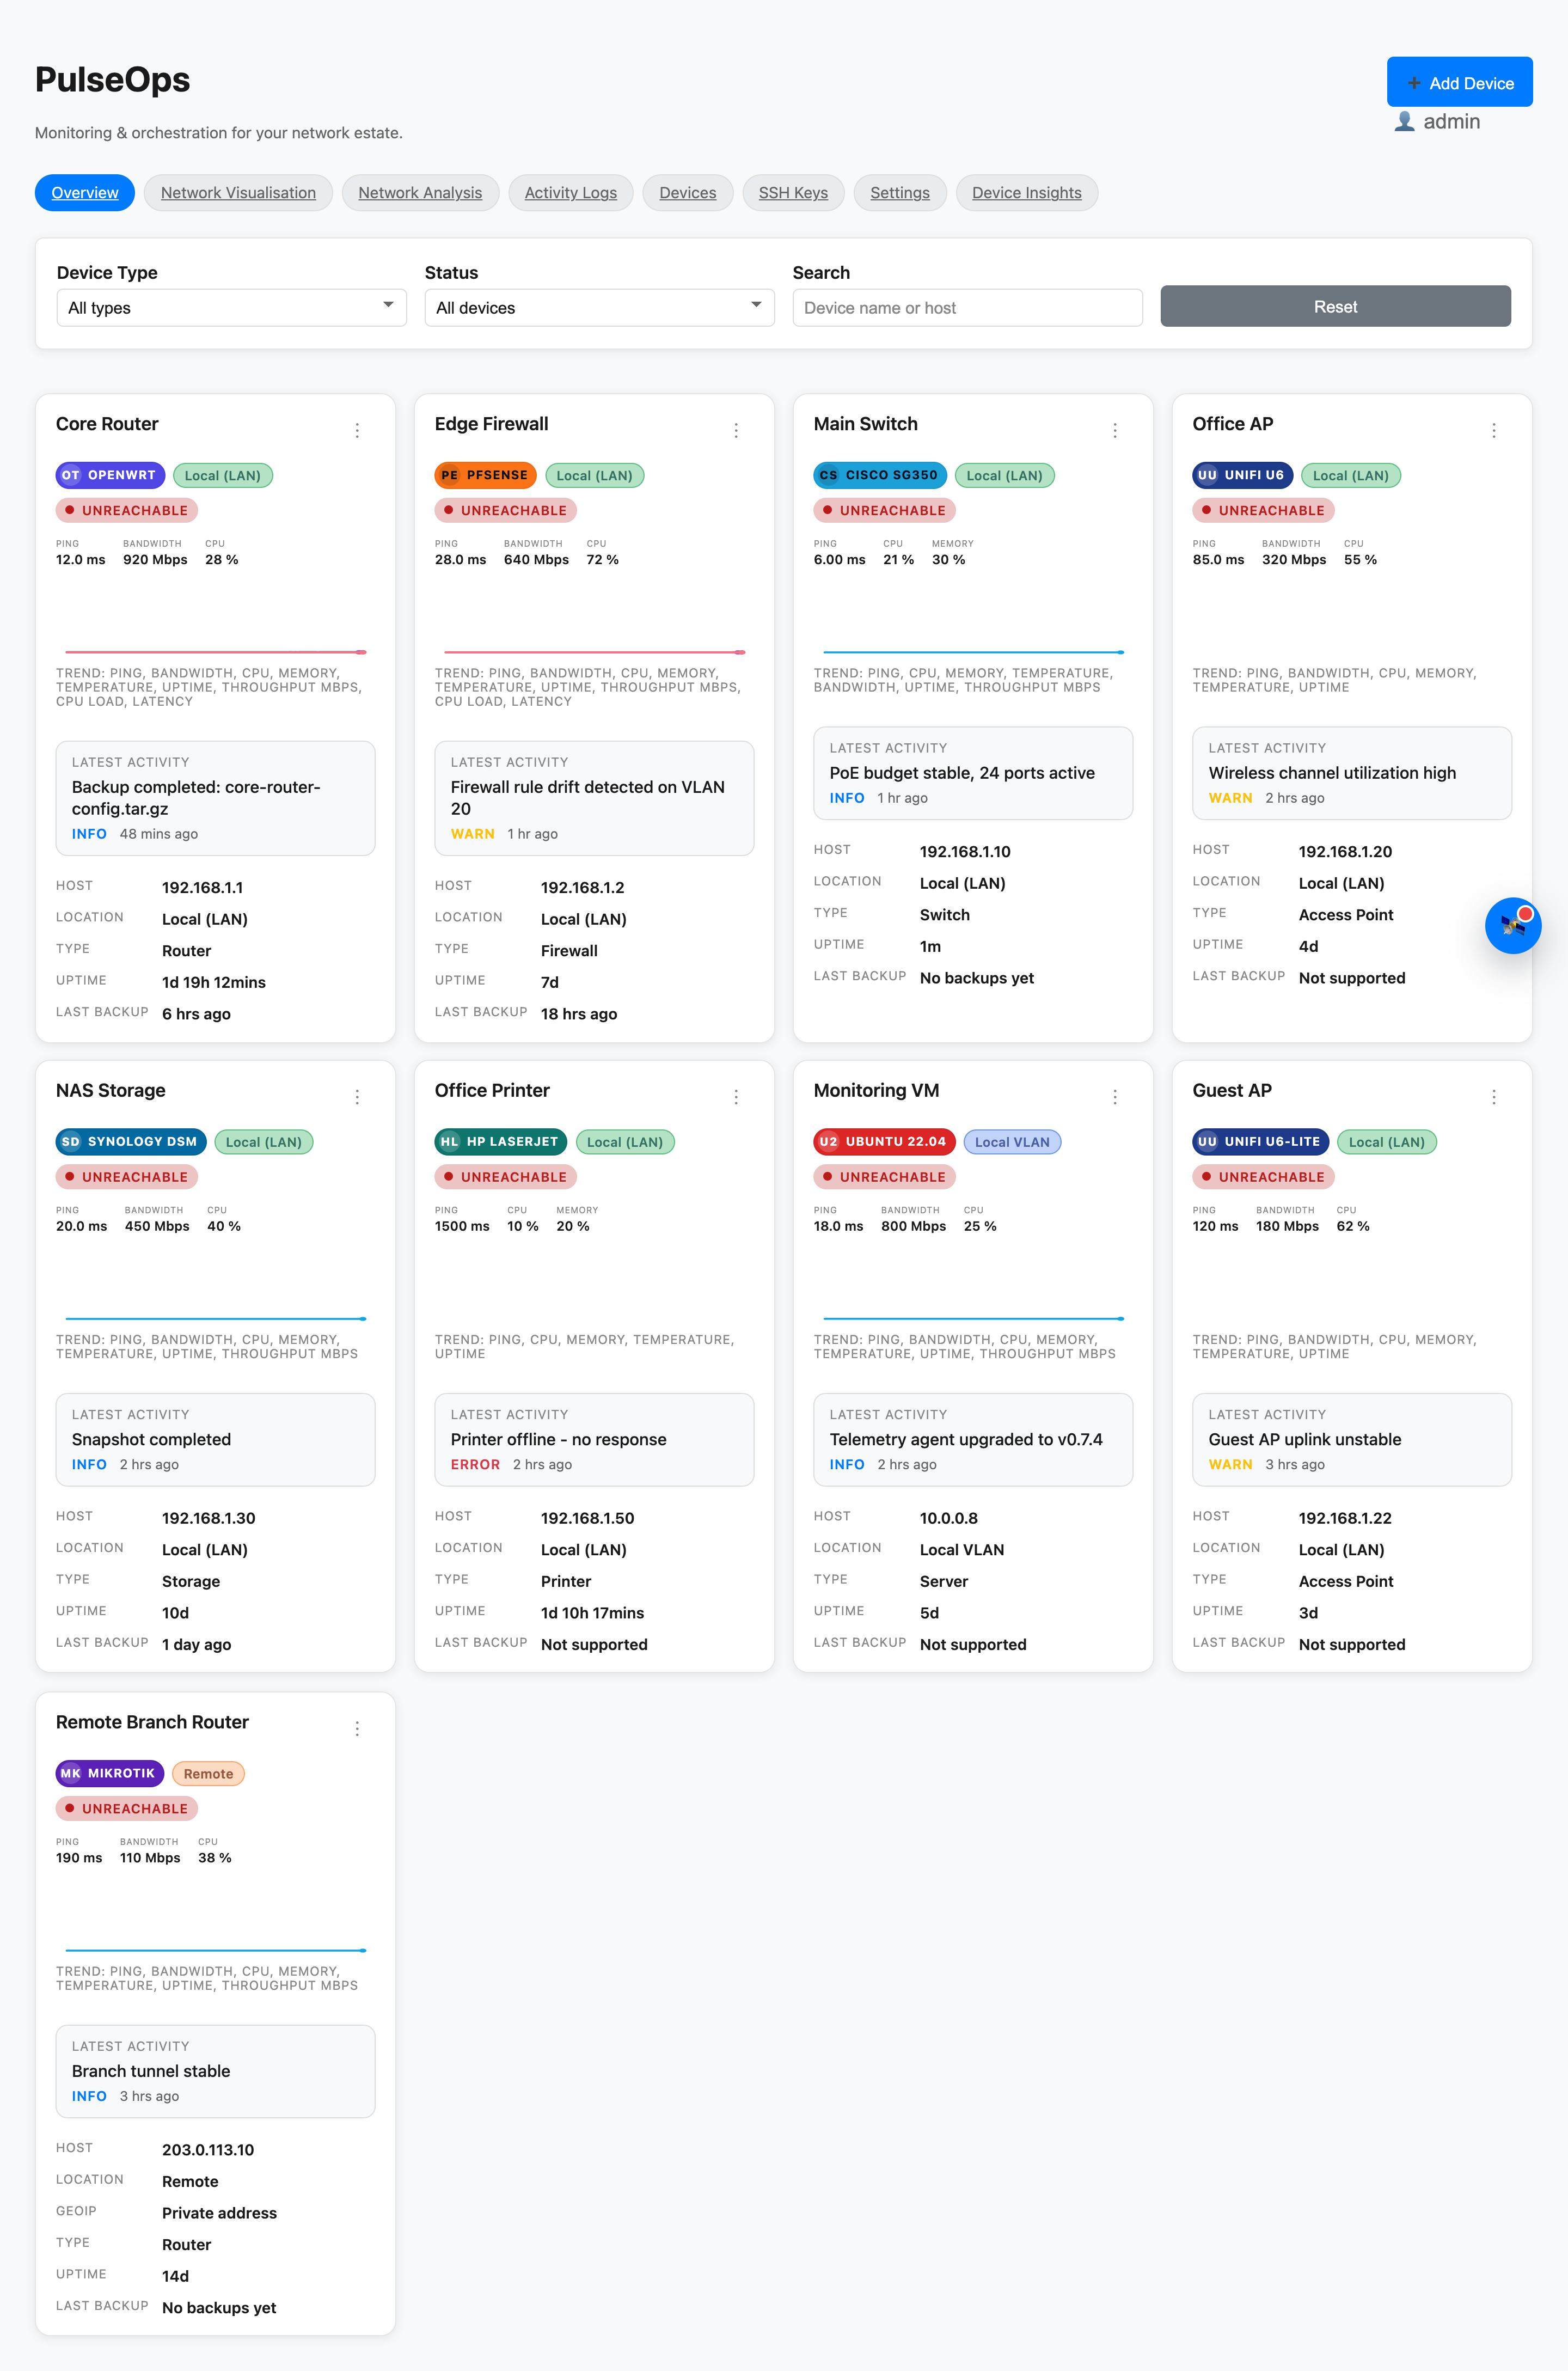Image resolution: width=1568 pixels, height=2371 pixels.
Task: Select the MIKROTIK badge on Remote Branch Router
Action: (109, 1773)
